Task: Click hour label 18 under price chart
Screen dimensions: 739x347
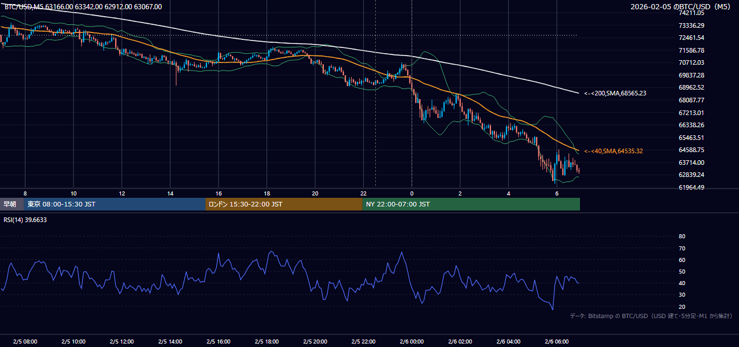Action: [x=267, y=193]
